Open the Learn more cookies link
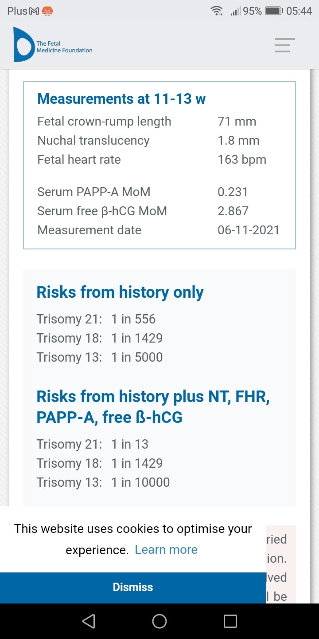The height and width of the screenshot is (639, 319). pos(166,550)
